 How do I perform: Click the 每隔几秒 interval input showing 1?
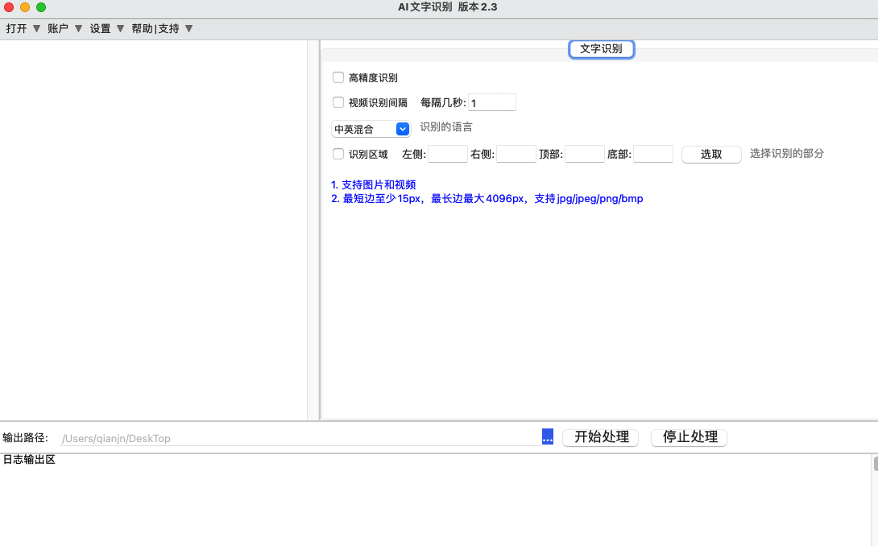[491, 102]
